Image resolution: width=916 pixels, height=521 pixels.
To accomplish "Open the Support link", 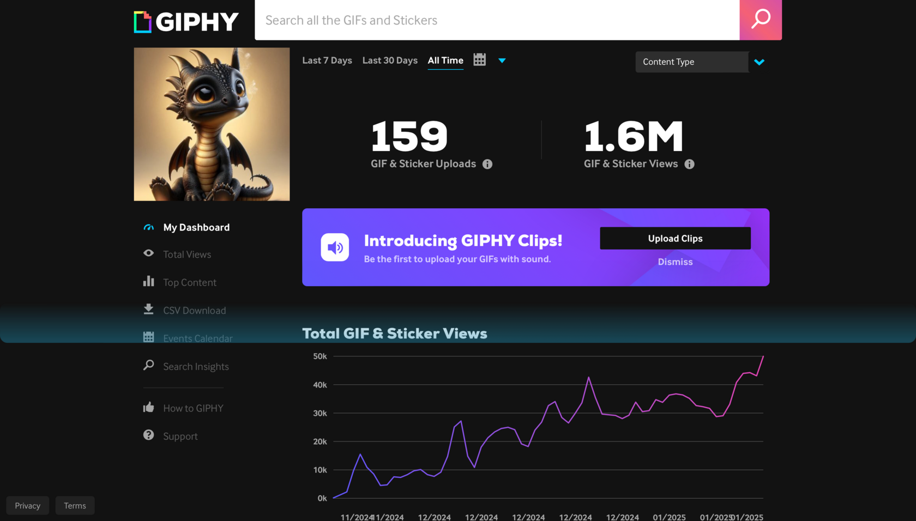I will point(180,437).
